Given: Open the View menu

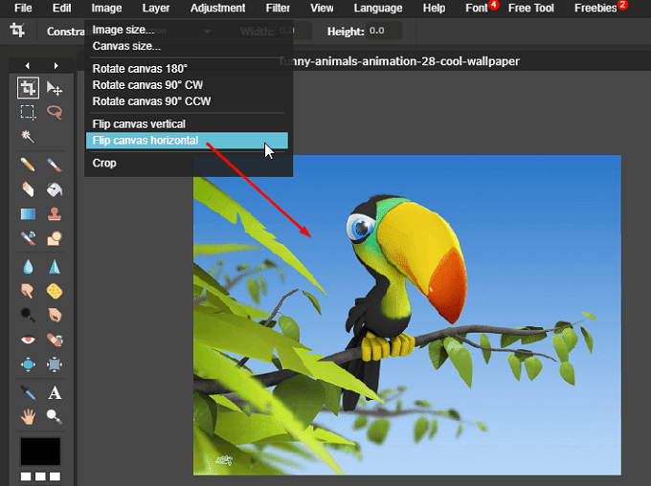Looking at the screenshot, I should [322, 8].
